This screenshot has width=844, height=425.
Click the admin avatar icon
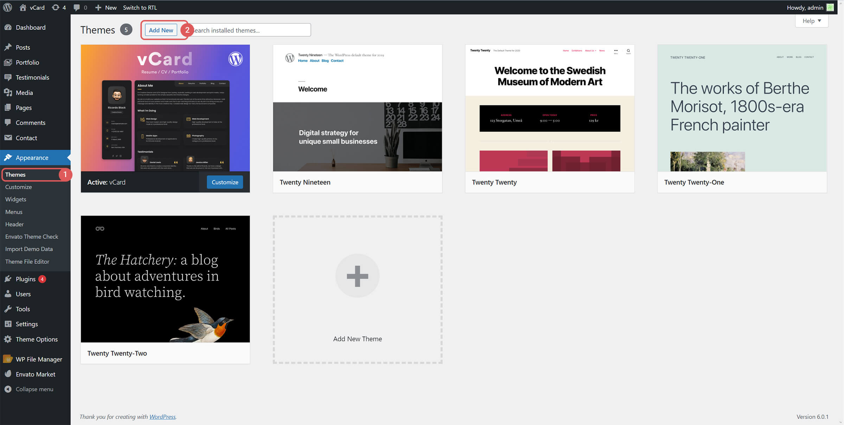tap(830, 7)
